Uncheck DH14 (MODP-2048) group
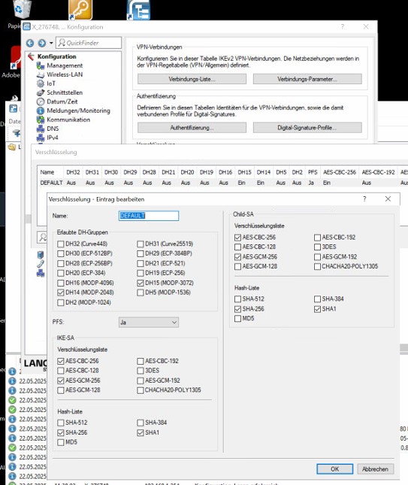 point(61,293)
